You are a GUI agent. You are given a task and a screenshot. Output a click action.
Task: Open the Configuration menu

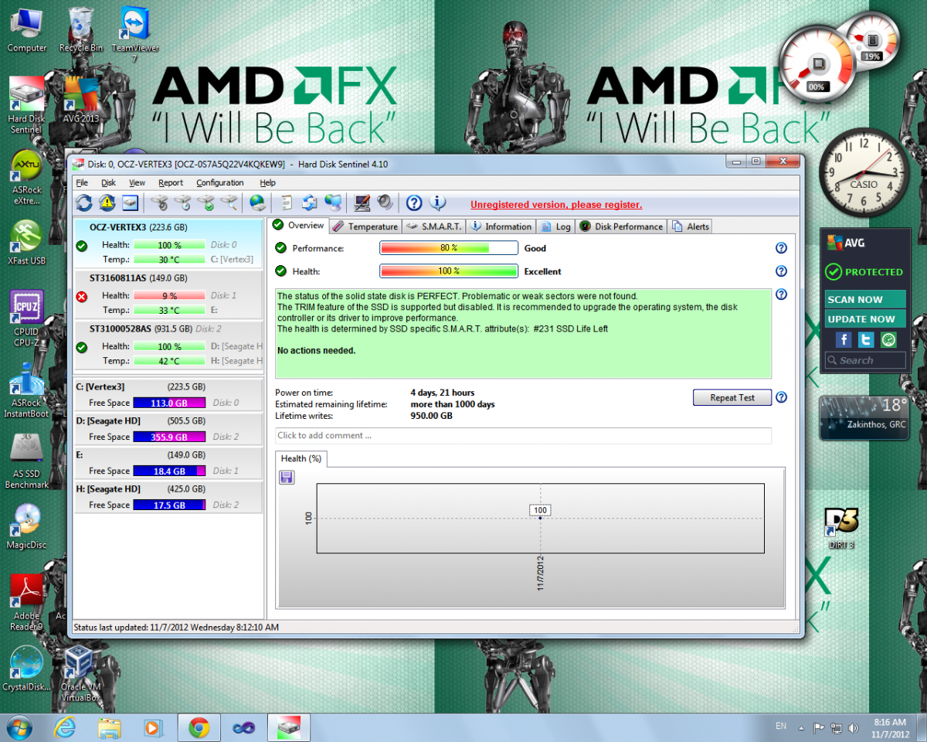coord(220,183)
